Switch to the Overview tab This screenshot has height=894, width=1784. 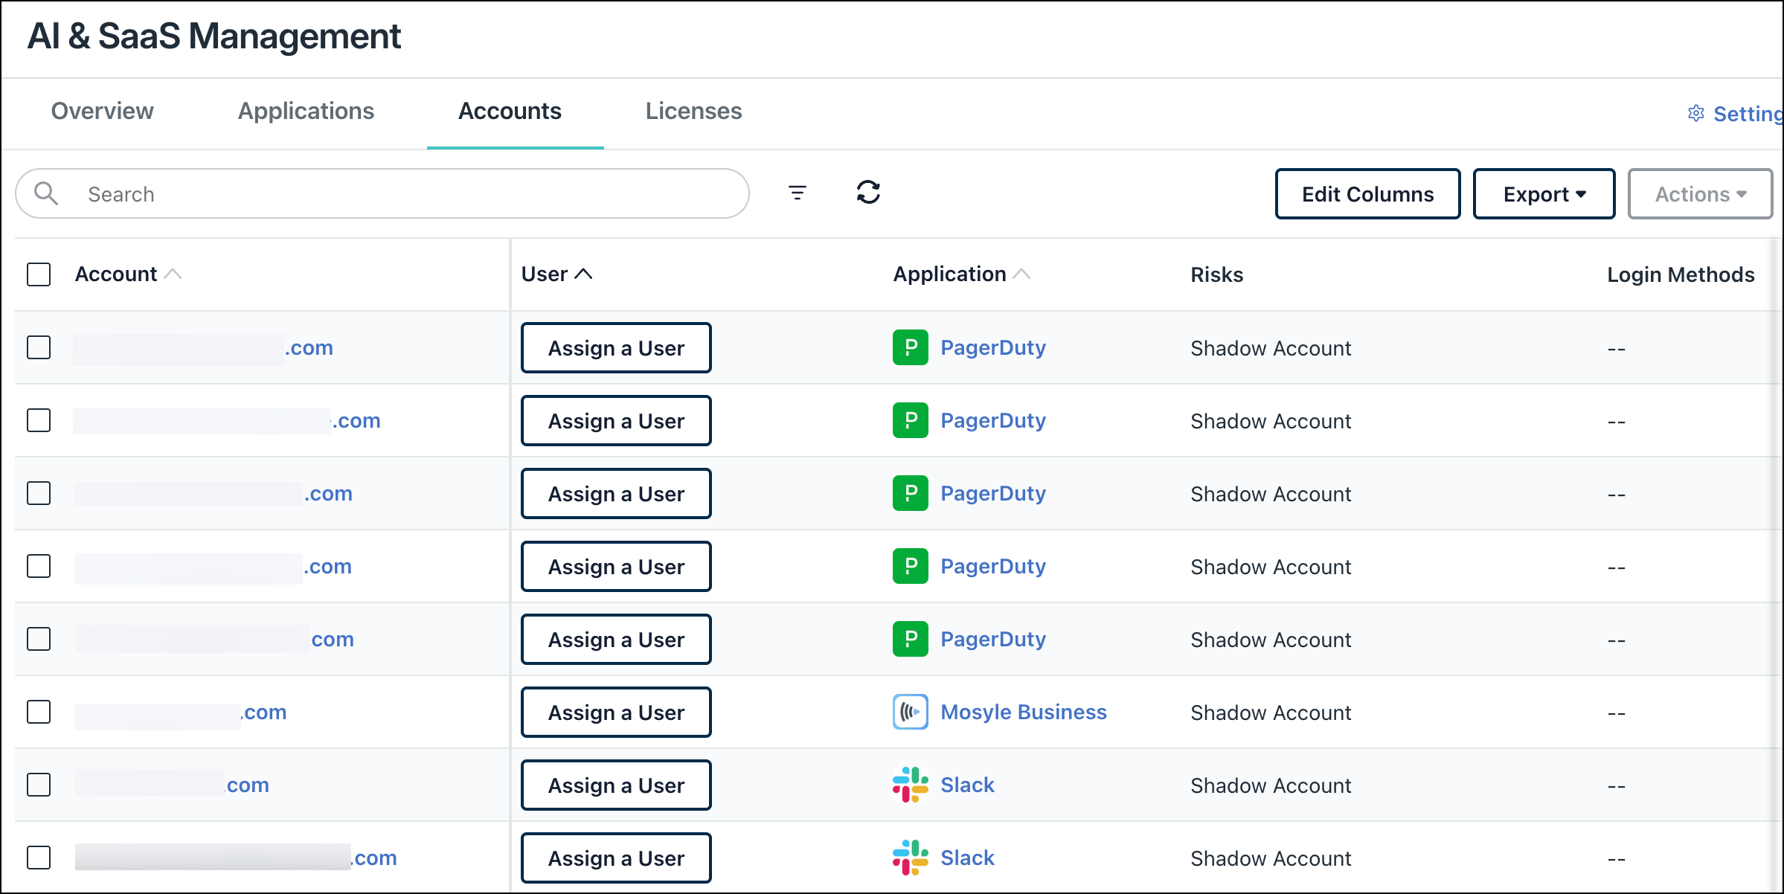pyautogui.click(x=101, y=111)
